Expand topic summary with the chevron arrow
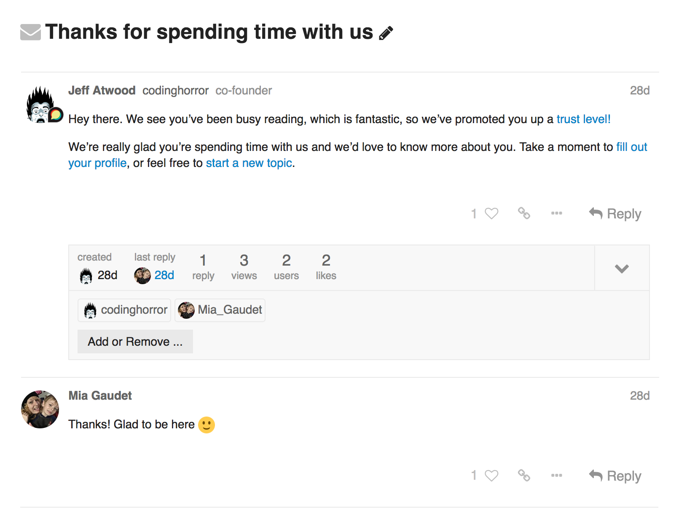The width and height of the screenshot is (687, 527). 622,269
